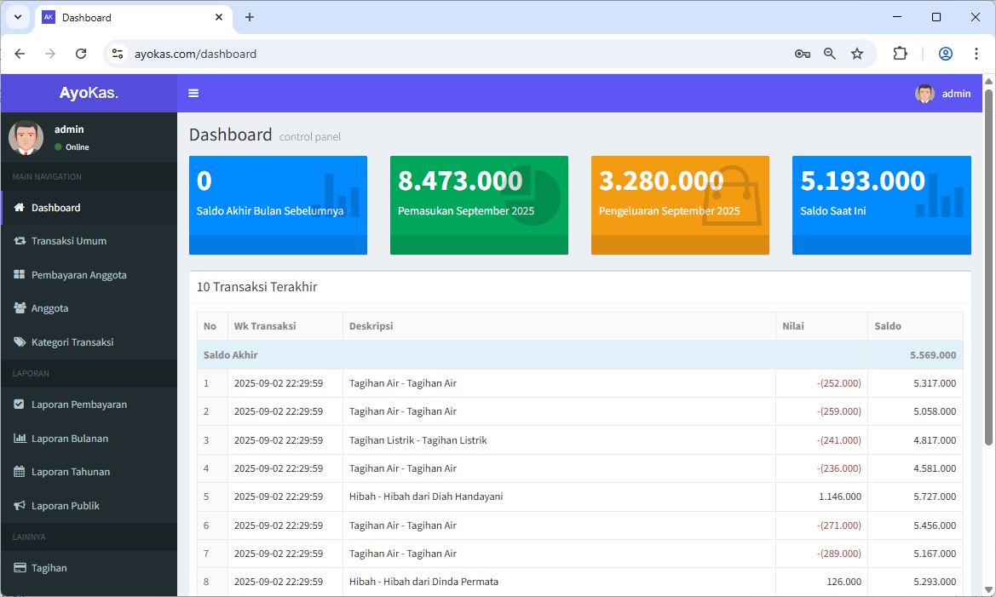Click the Dashboard home icon in sidebar
Screen dimensions: 996x597
pos(20,207)
